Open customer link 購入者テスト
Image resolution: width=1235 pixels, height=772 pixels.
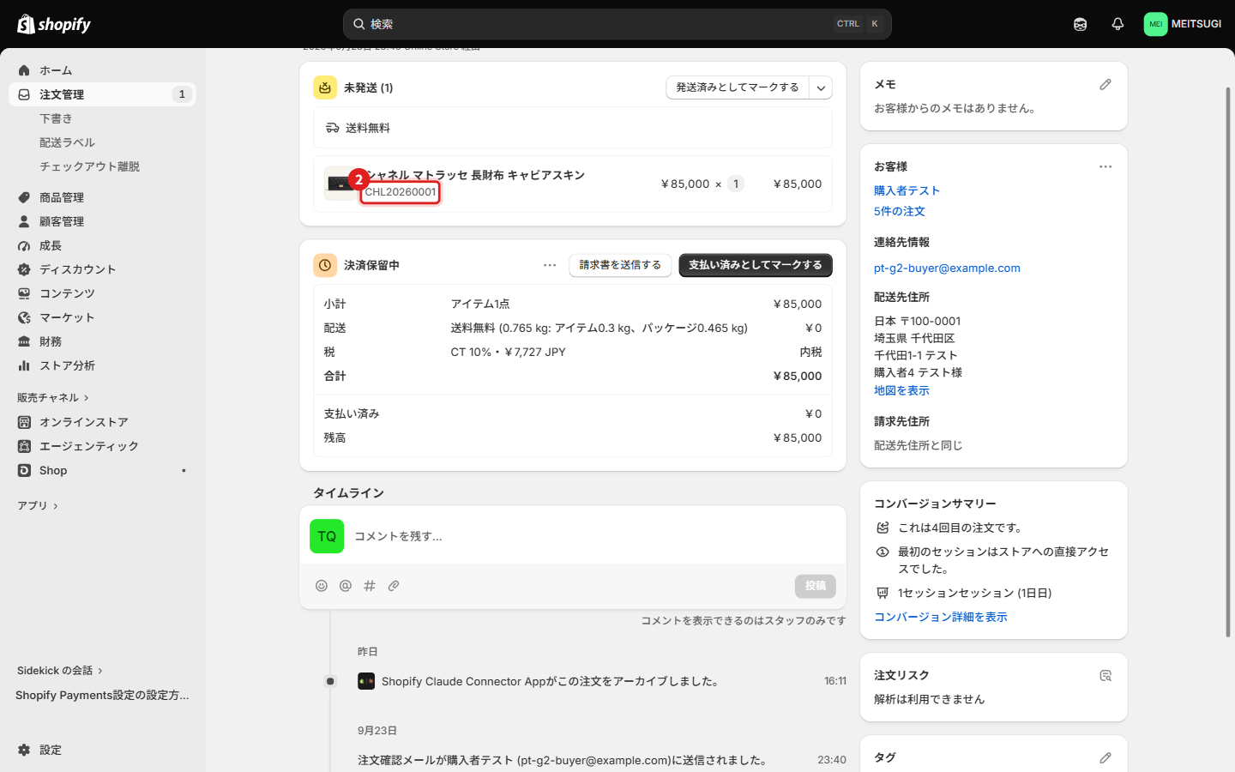point(907,190)
